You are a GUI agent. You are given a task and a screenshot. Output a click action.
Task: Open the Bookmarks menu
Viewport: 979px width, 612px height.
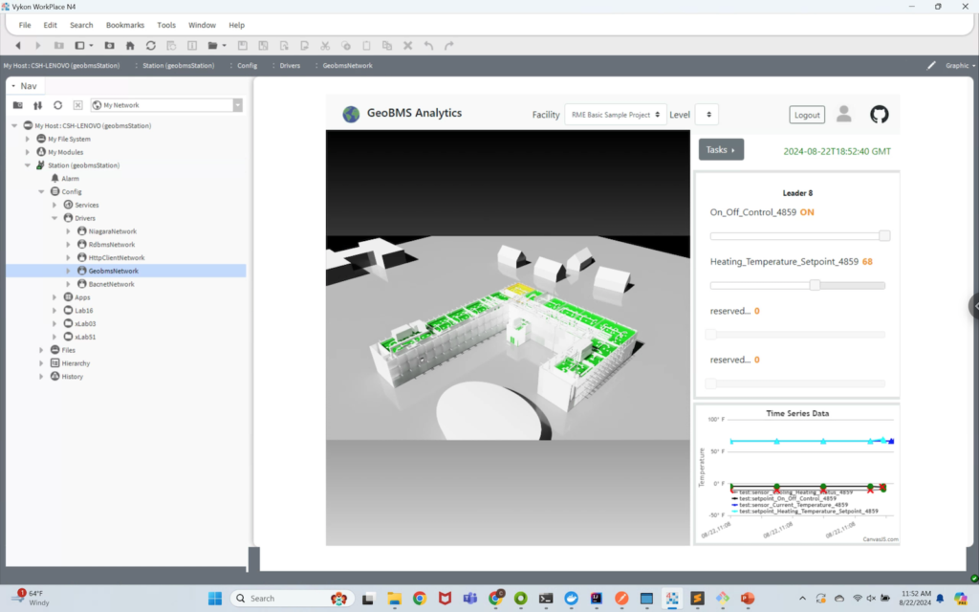[125, 25]
